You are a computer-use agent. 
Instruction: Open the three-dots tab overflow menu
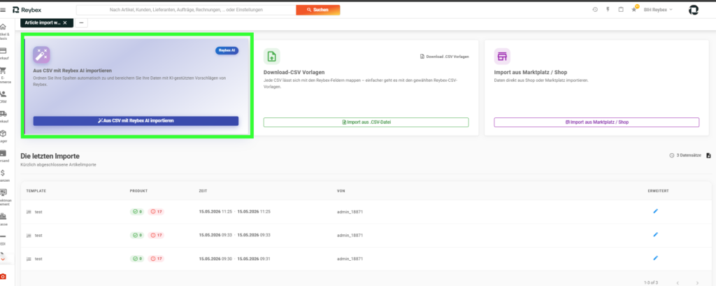coord(81,22)
